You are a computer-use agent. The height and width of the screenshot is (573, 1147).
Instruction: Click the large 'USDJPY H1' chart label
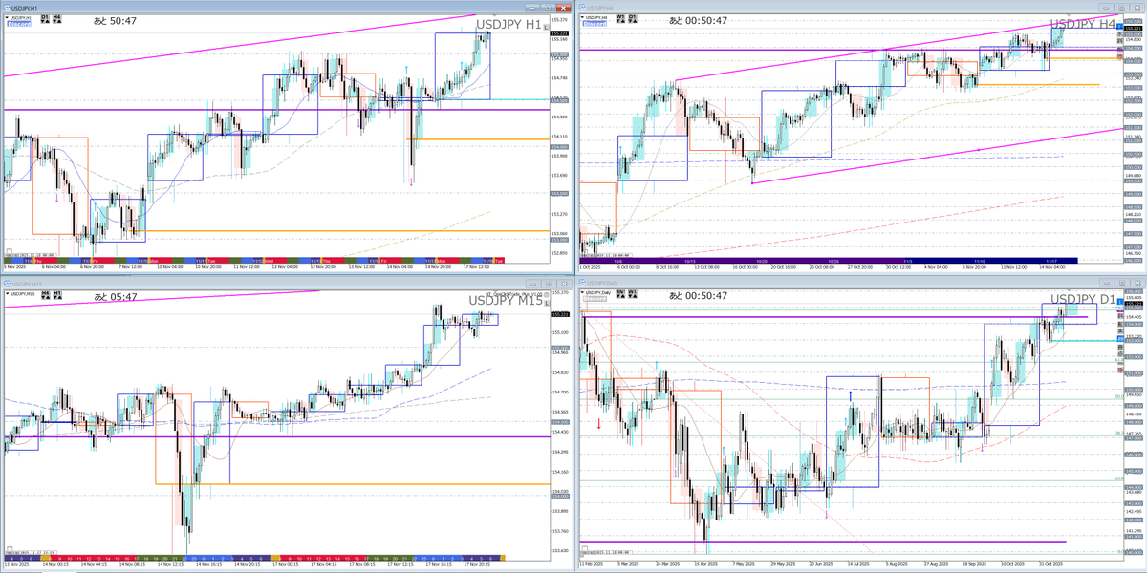507,24
